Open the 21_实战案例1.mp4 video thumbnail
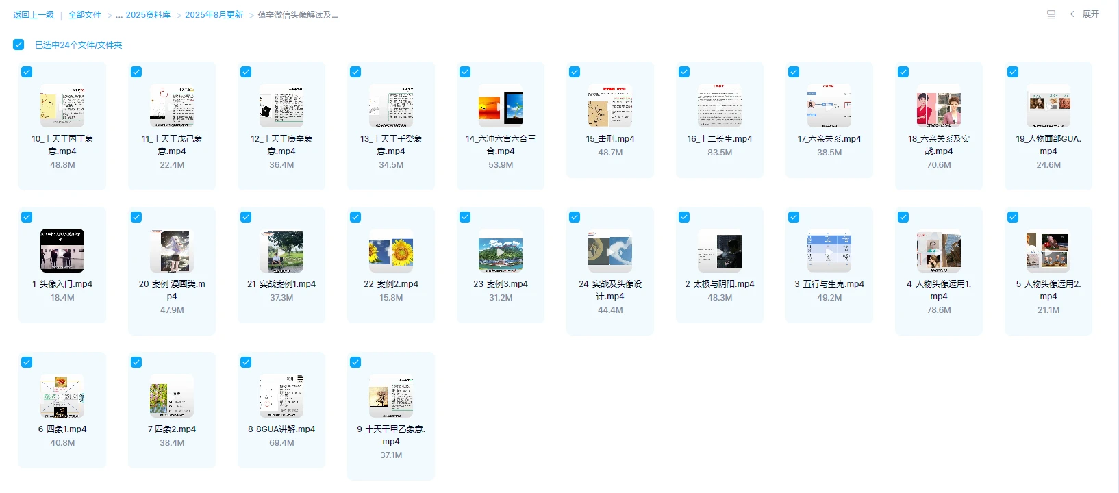This screenshot has height=493, width=1119. (281, 251)
